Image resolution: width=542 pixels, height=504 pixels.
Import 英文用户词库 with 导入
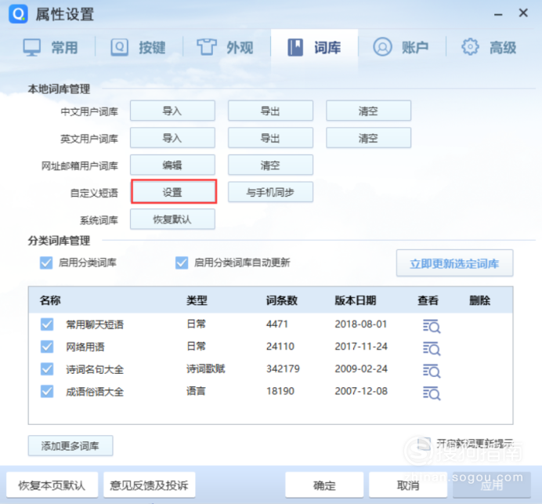[x=172, y=138]
